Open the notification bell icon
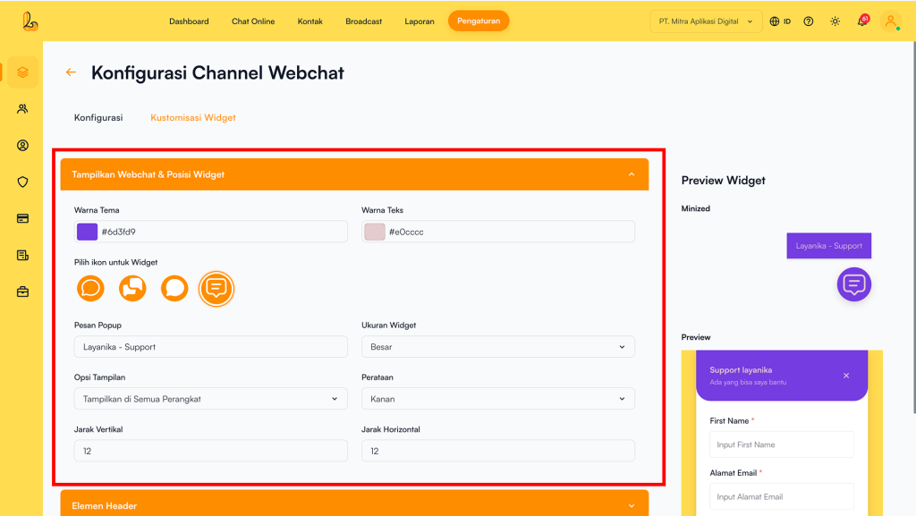Viewport: 916px width, 516px height. coord(861,21)
